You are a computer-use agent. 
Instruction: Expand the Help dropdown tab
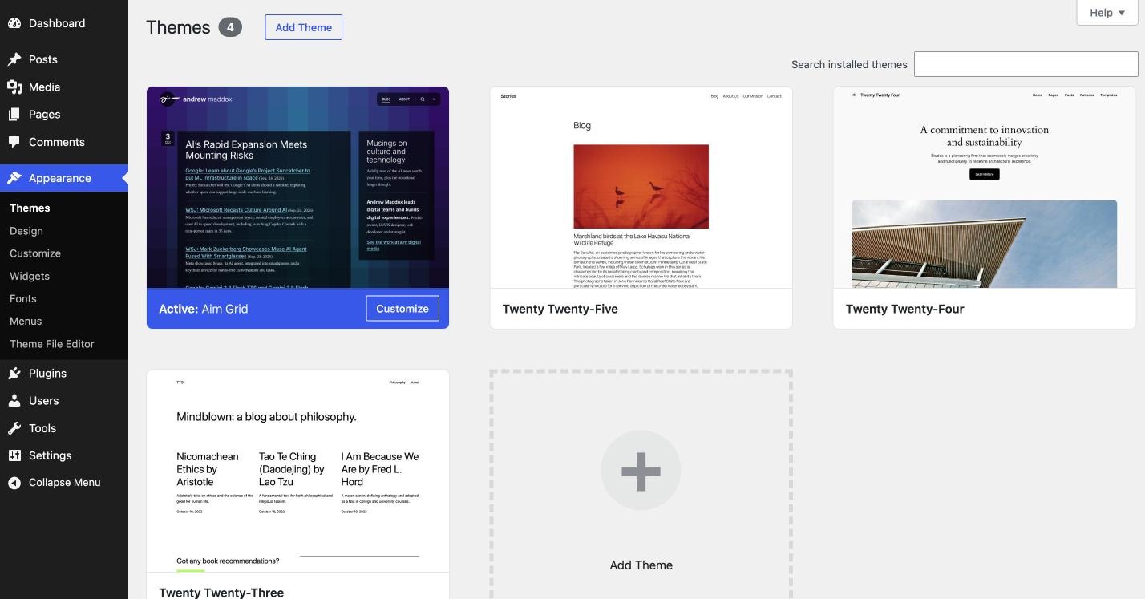click(1107, 13)
